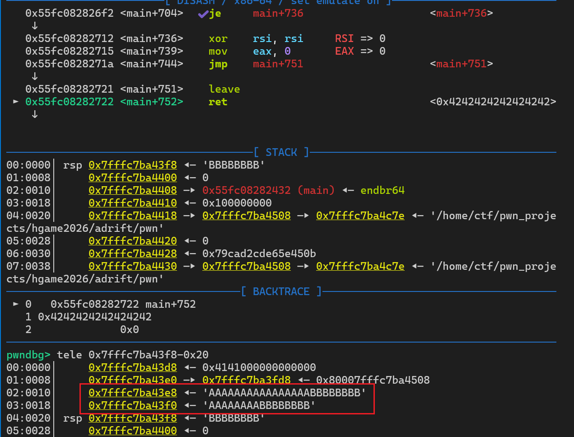Viewport: 574px width, 437px height.
Task: Follow the 0x7fffc7ba3fd8 pointer link
Action: coord(247,380)
